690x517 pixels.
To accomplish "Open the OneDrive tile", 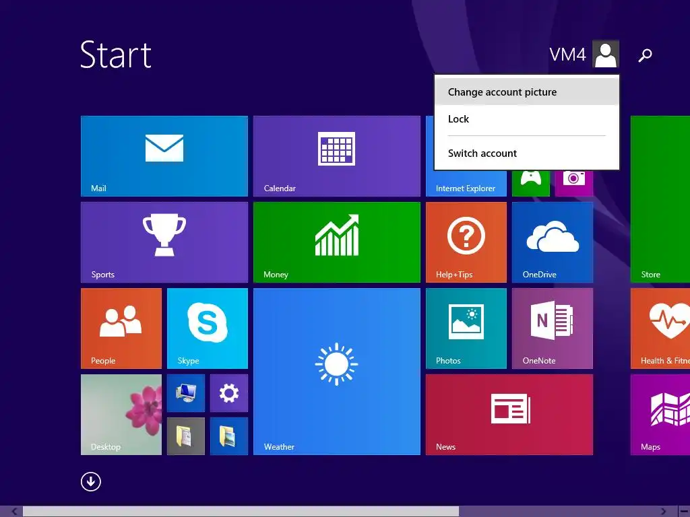I will tap(553, 242).
